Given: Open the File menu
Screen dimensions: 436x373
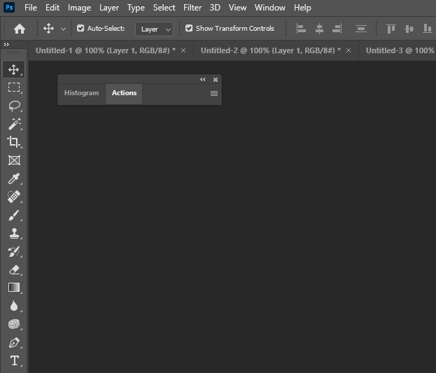Looking at the screenshot, I should tap(31, 8).
